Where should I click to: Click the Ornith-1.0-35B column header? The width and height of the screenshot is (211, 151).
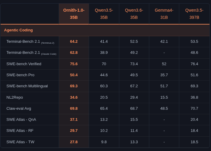[74, 14]
